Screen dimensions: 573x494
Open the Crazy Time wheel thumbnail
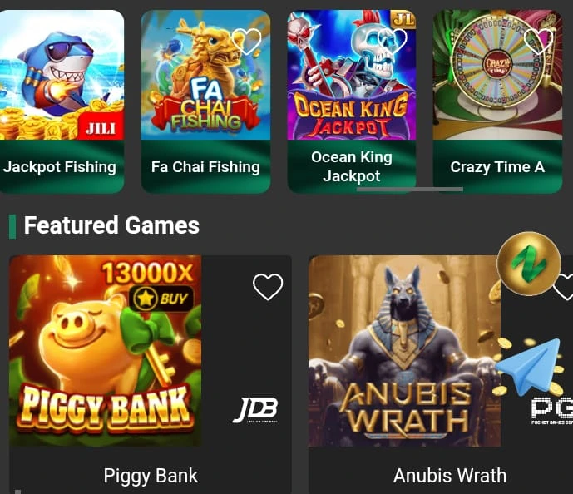point(497,75)
